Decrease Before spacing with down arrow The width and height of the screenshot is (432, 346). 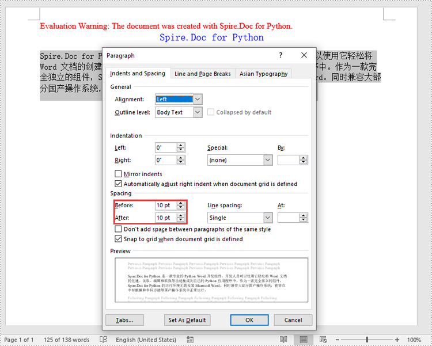[181, 207]
